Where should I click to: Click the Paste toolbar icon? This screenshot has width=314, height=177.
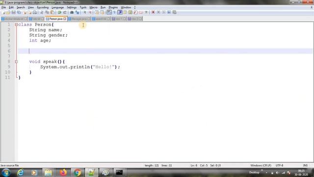pyautogui.click(x=52, y=12)
